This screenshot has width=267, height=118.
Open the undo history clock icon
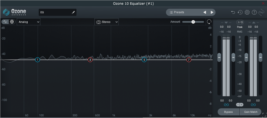[x=240, y=12]
